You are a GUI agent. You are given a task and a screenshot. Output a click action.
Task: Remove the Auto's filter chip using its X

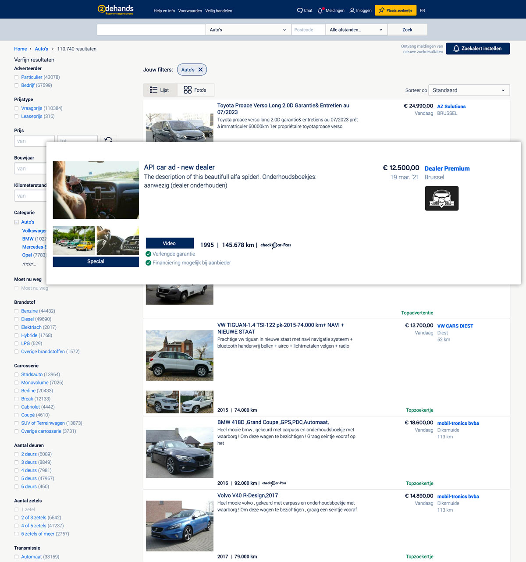(x=200, y=70)
